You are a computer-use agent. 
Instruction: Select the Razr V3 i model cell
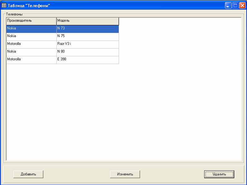coord(88,45)
